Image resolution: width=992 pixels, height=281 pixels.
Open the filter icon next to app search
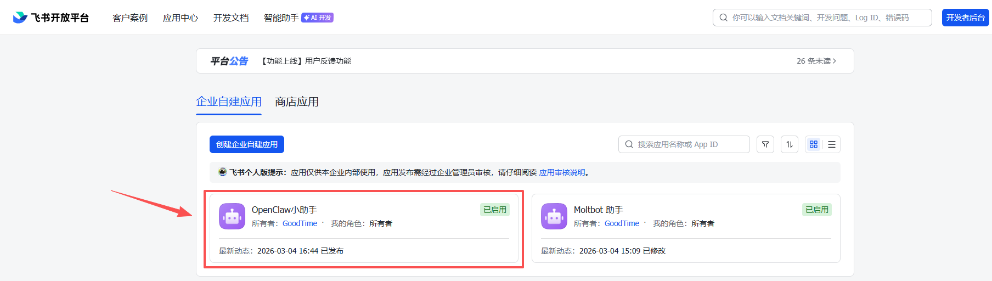(x=765, y=144)
